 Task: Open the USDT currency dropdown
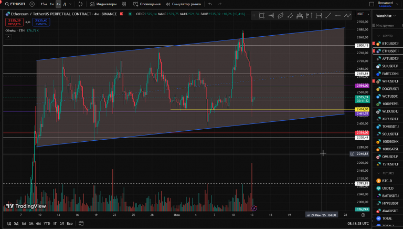click(x=363, y=14)
